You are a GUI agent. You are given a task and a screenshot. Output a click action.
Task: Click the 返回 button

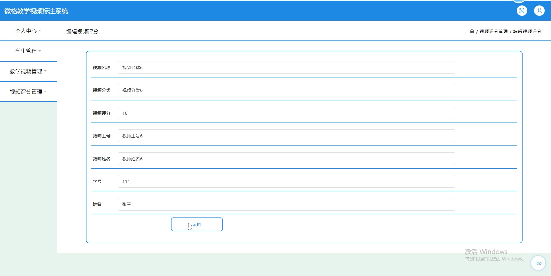[x=197, y=224]
